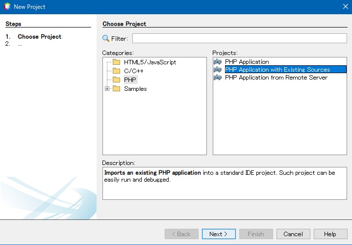Choose the PHP Application project type
The height and width of the screenshot is (245, 352).
pyautogui.click(x=247, y=61)
